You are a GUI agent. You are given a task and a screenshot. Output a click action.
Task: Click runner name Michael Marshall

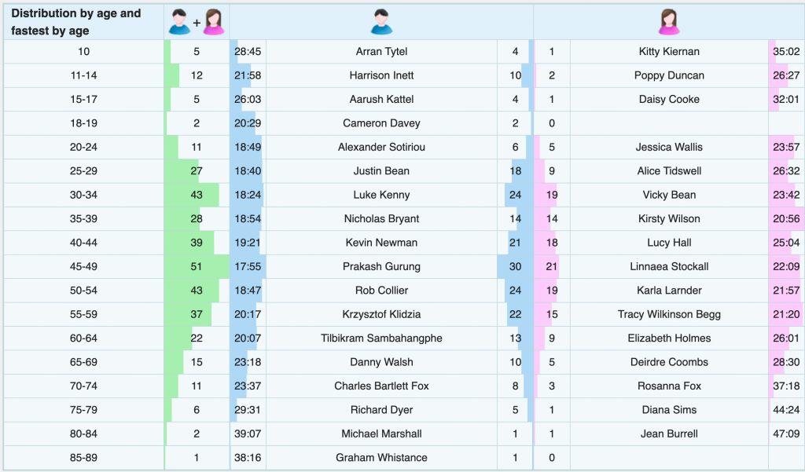(x=381, y=434)
